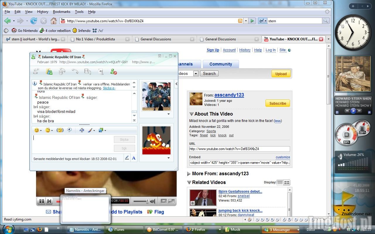Click the YouTube Search button
The height and width of the screenshot is (234, 375).
pos(209,73)
